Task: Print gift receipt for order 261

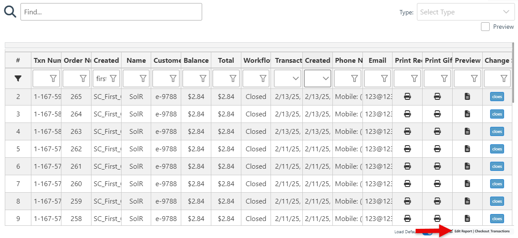Action: 437,167
